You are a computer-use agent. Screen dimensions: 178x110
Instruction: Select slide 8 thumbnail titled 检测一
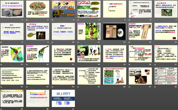coord(12,31)
